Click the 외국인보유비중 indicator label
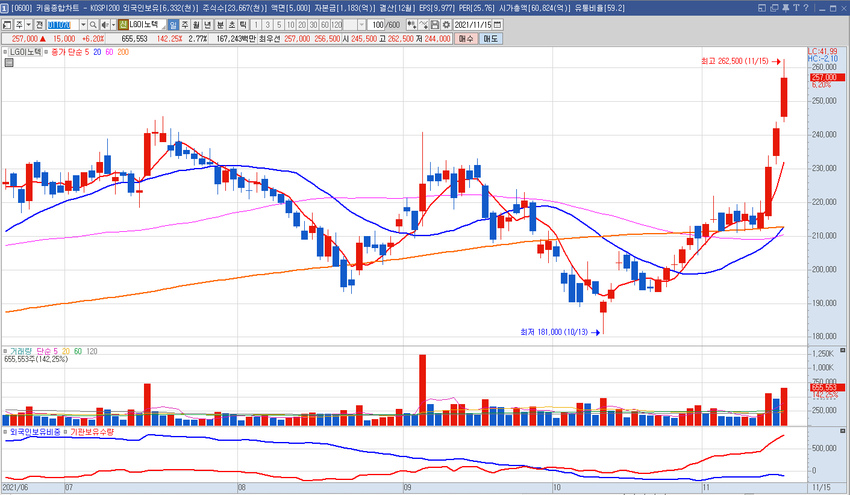This screenshot has height=495, width=850. coord(36,432)
